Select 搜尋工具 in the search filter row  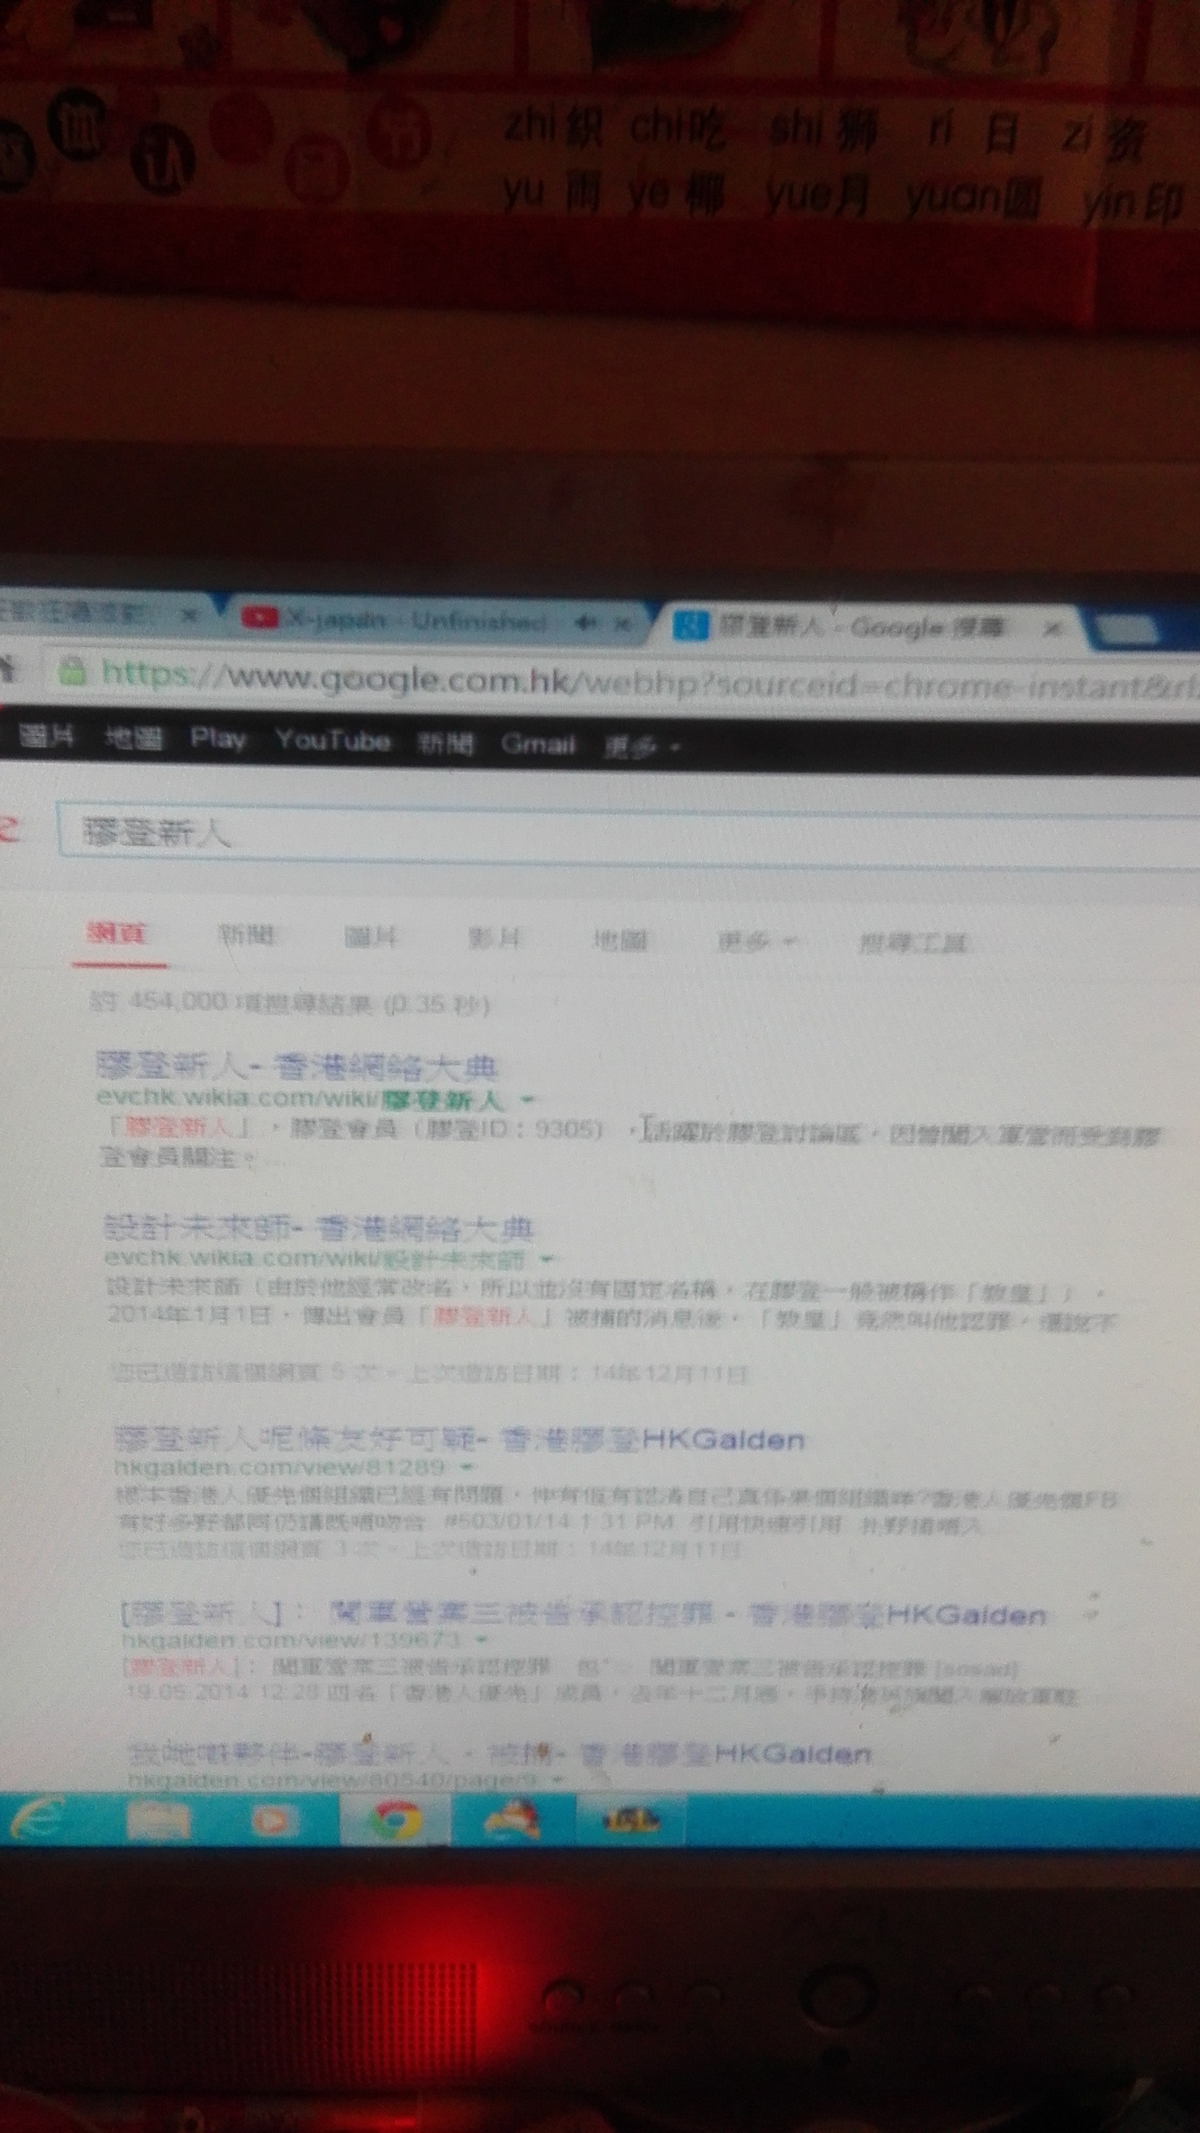914,943
